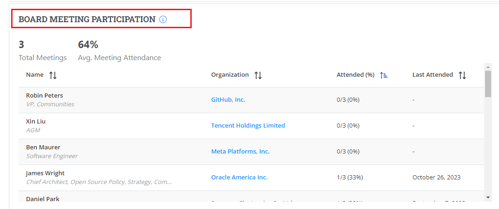
Task: Open Tencent Holdings Limited organization link
Action: tap(248, 126)
